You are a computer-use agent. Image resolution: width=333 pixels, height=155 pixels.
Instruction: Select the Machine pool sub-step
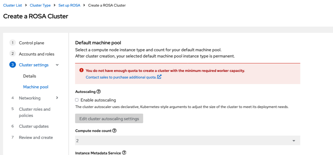(x=36, y=87)
